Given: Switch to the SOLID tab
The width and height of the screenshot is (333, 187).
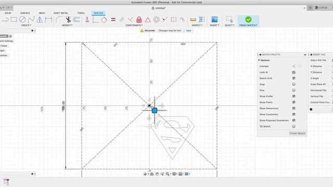Looking at the screenshot, I should point(8,13).
